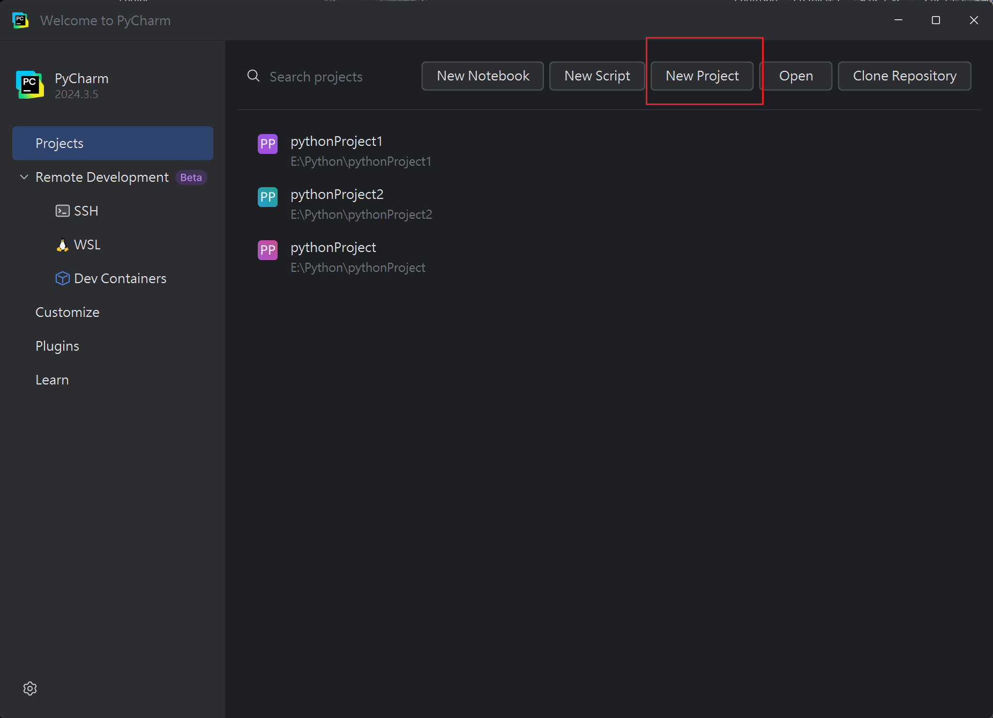Minimize the Welcome to PyCharm window
993x718 pixels.
[899, 20]
